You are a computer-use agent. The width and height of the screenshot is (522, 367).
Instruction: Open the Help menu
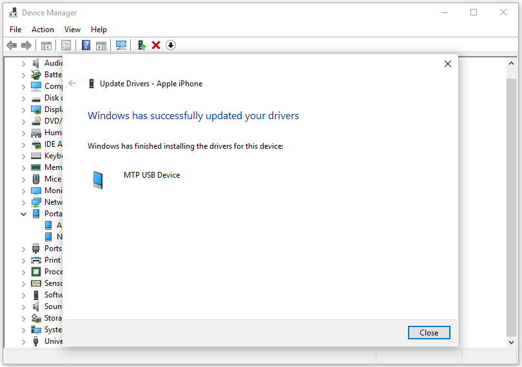[99, 30]
